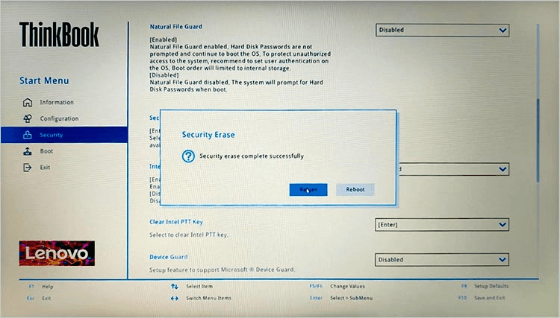Click the Esc Exit hint in footer
The height and width of the screenshot is (318, 560).
pyautogui.click(x=39, y=298)
